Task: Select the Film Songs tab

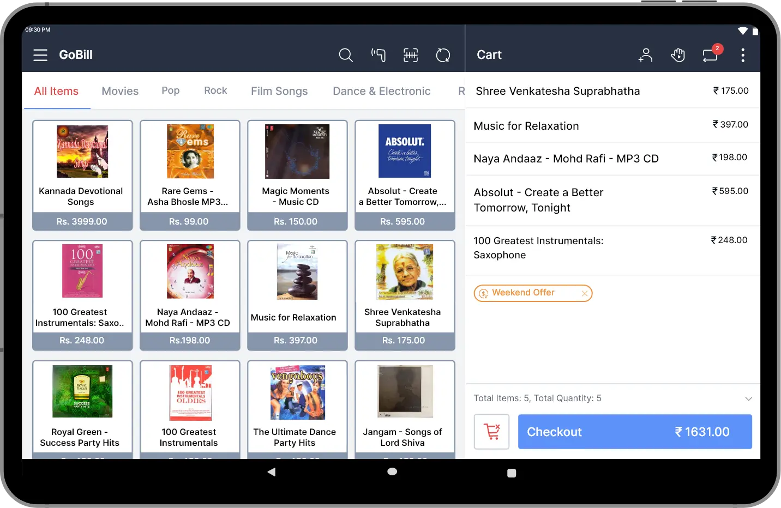Action: (279, 91)
